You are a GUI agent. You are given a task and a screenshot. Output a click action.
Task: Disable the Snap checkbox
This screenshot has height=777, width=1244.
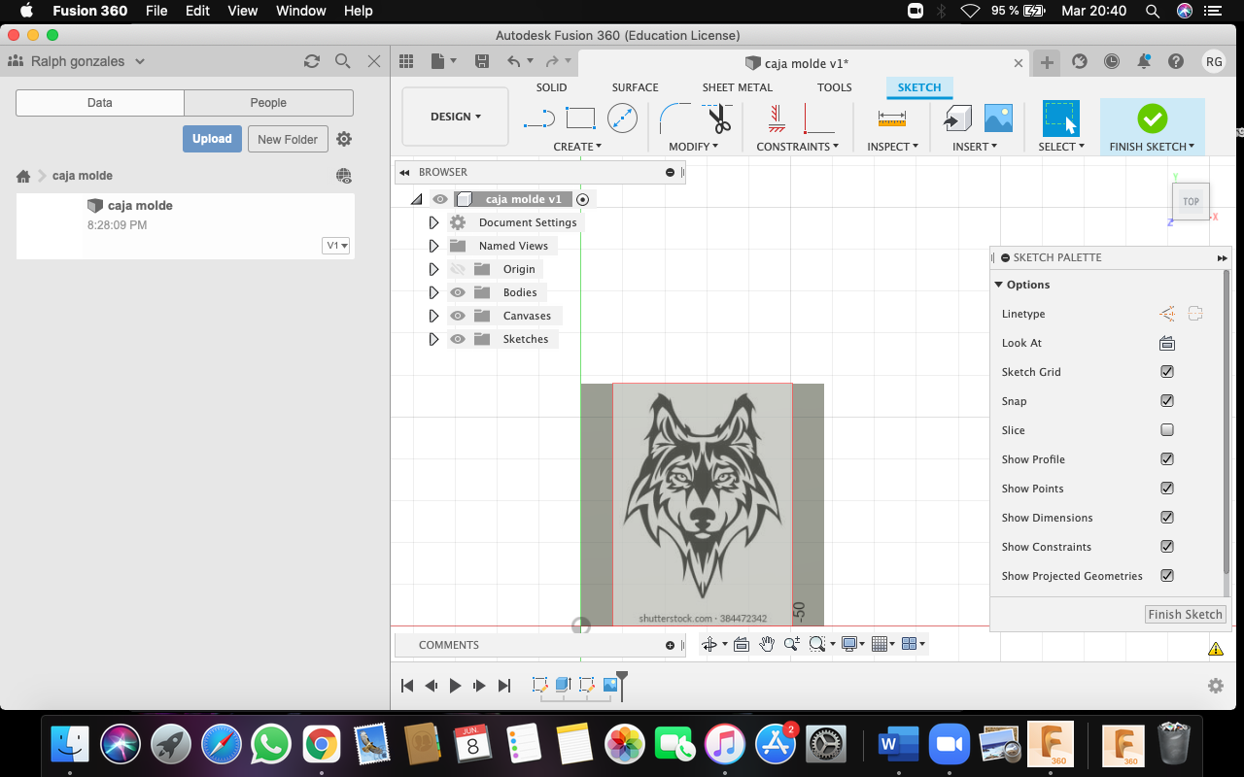(1167, 401)
